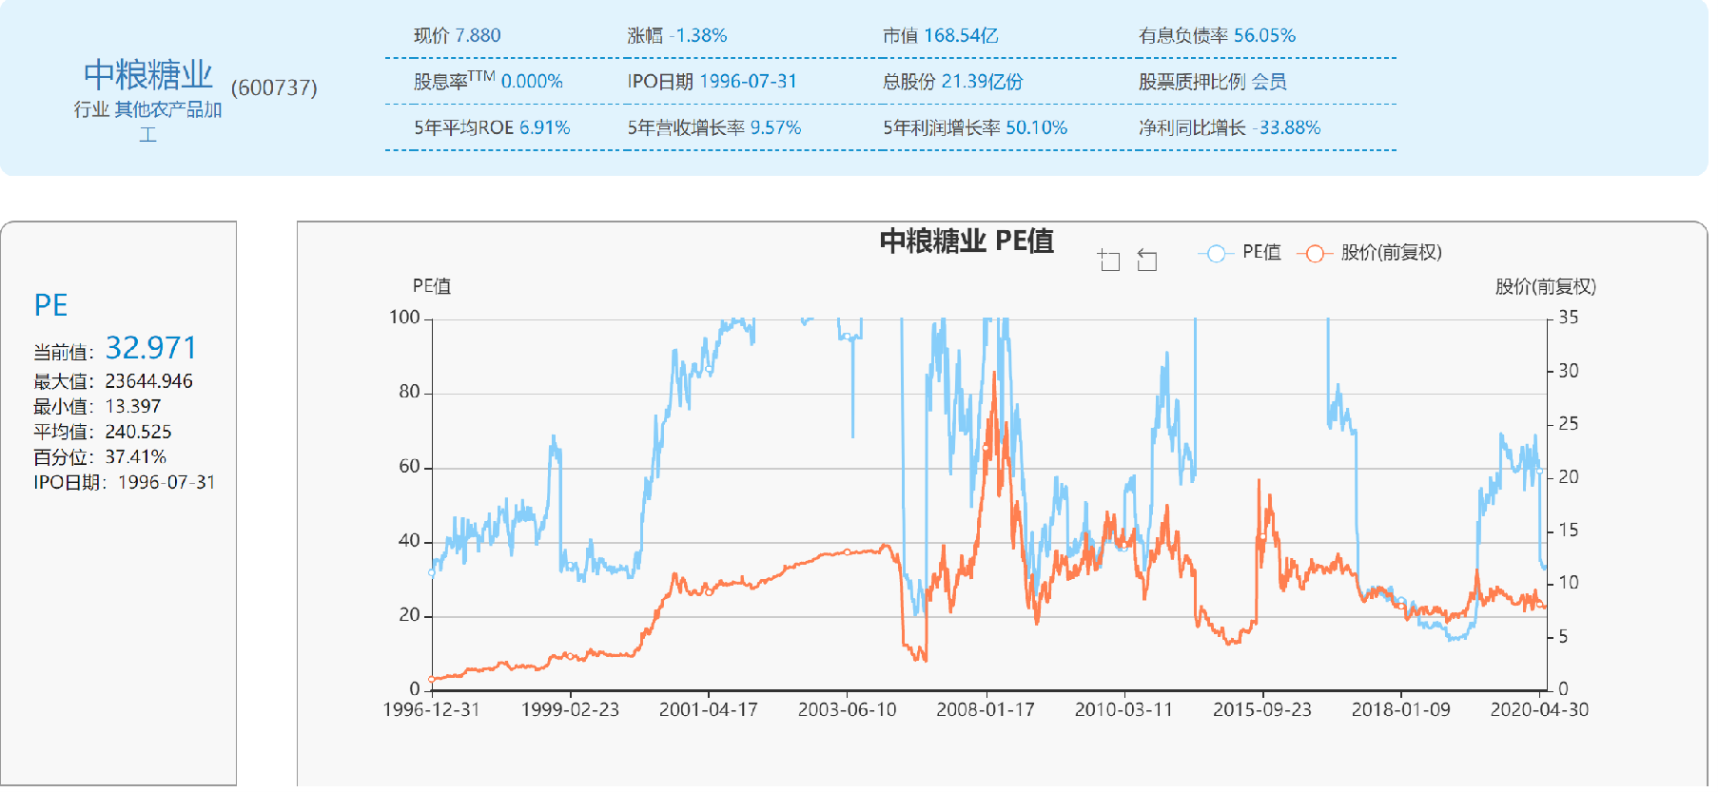Click net profit growth -33.88%

[1286, 127]
